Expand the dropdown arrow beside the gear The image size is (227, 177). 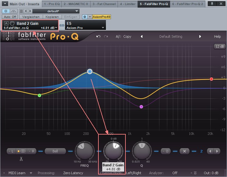tap(90, 17)
